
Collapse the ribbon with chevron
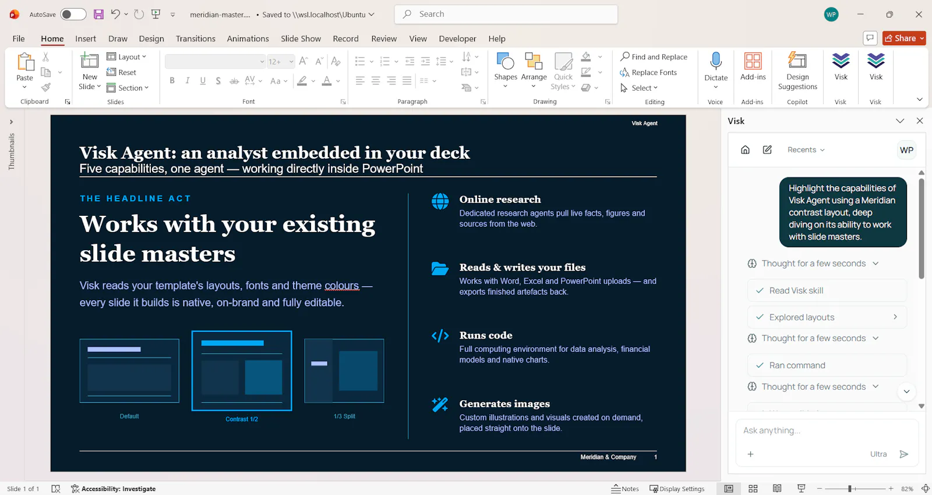click(x=920, y=99)
